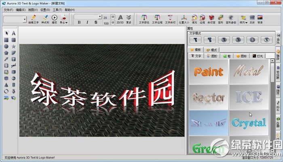Image resolution: width=283 pixels, height=162 pixels.
Task: Add a torus ring shape
Action: tap(6, 91)
